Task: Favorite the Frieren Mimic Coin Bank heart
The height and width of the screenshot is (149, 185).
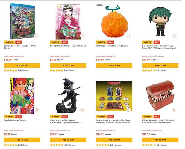Action: (175, 110)
